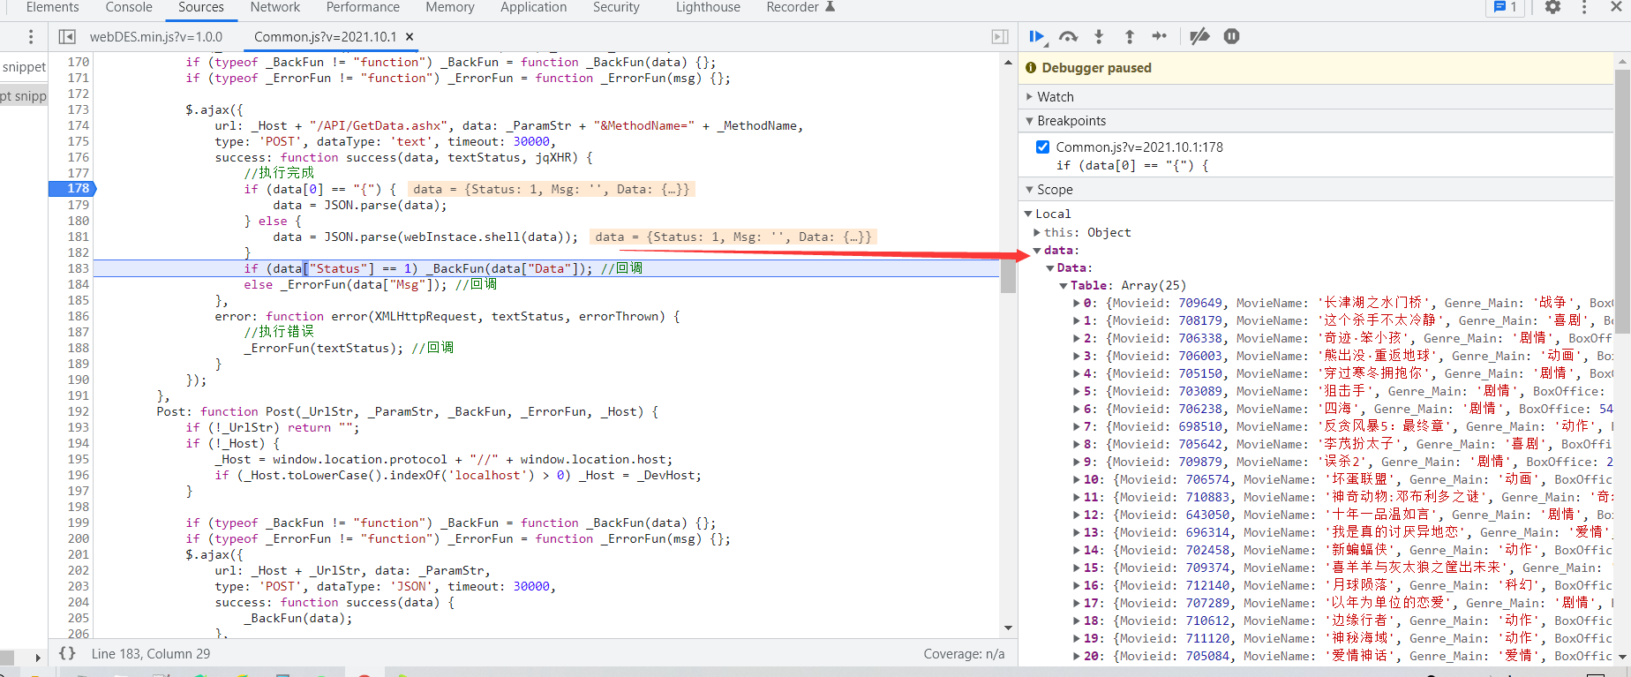Image resolution: width=1631 pixels, height=677 pixels.
Task: Open the Lighthouse tab
Action: (x=708, y=7)
